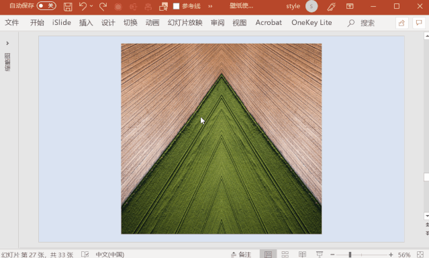
Task: Switch to Normal view icon
Action: (x=268, y=255)
